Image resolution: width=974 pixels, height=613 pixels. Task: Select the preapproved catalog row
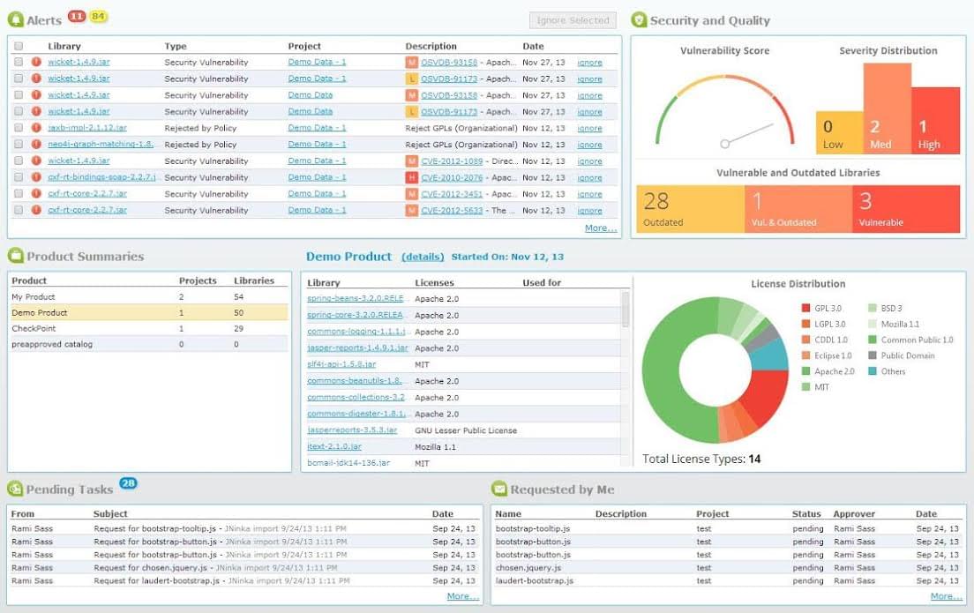[149, 344]
